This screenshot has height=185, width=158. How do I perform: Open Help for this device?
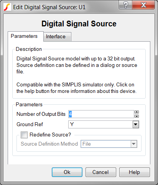pyautogui.click(x=135, y=172)
